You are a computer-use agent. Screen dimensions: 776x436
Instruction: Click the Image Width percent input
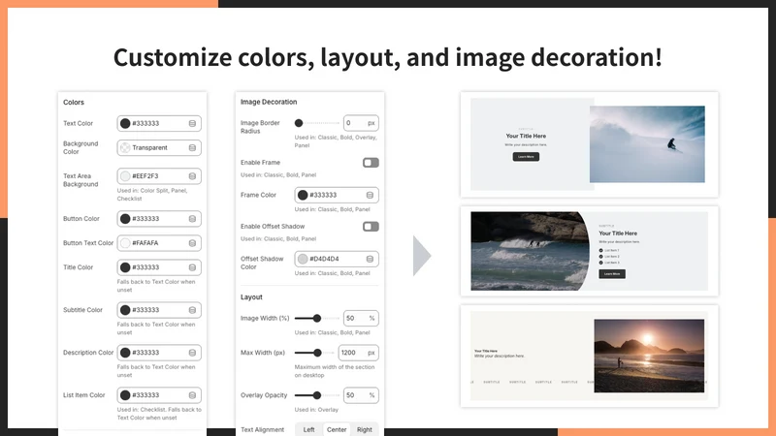click(x=361, y=319)
